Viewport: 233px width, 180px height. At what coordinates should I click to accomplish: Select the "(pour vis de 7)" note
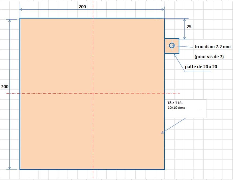click(x=209, y=56)
